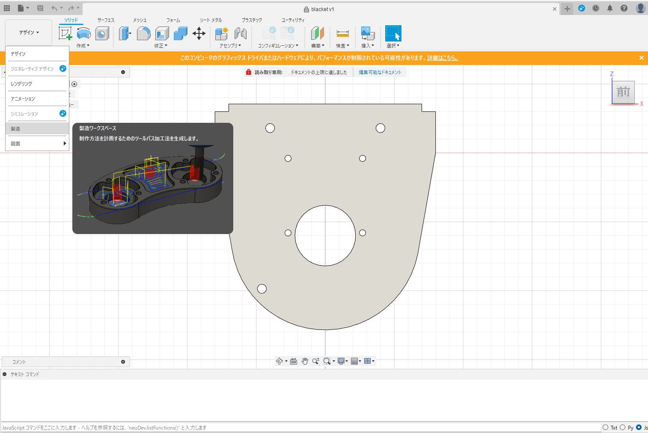Expand the アセンブリ (Assemble) dropdown
The width and height of the screenshot is (648, 433).
tap(230, 46)
